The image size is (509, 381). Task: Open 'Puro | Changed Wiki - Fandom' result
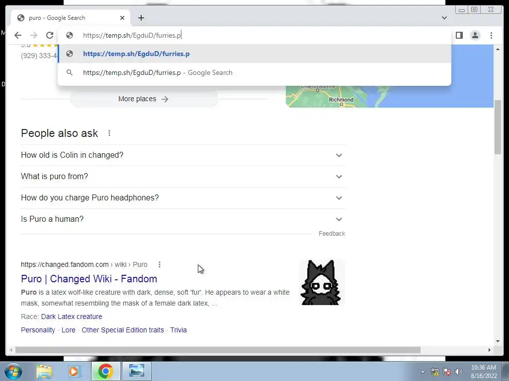[x=89, y=279]
